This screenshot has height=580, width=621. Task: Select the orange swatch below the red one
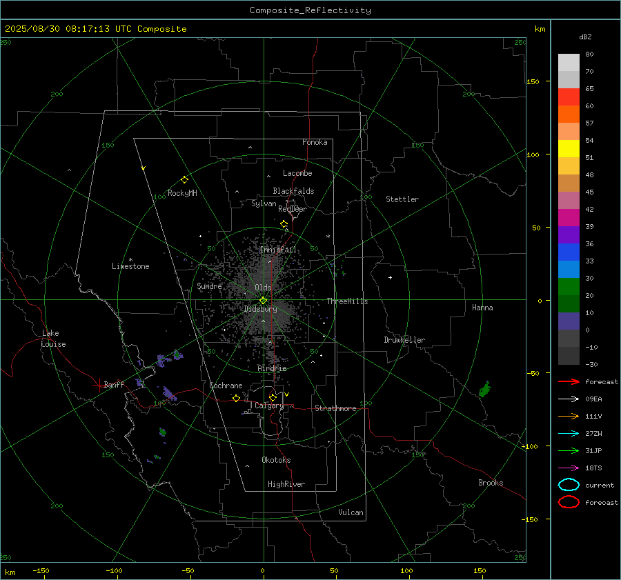tap(569, 114)
